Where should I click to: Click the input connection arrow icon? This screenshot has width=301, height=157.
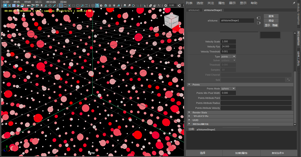pyautogui.click(x=259, y=18)
